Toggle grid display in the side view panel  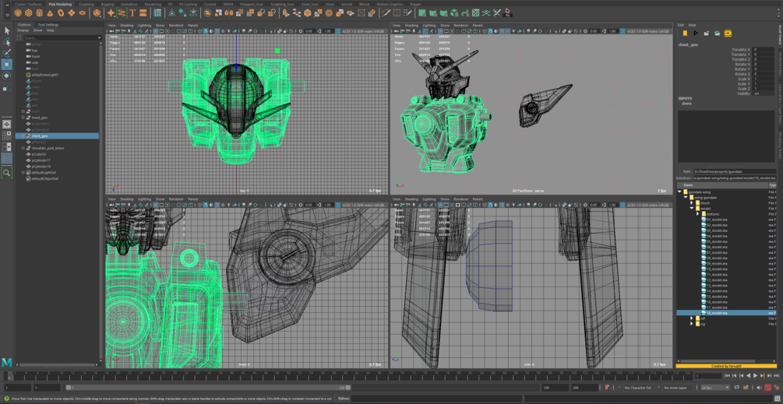pyautogui.click(x=440, y=205)
